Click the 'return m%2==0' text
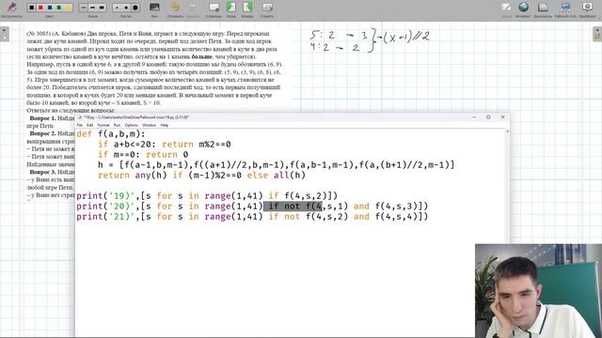 coord(197,145)
